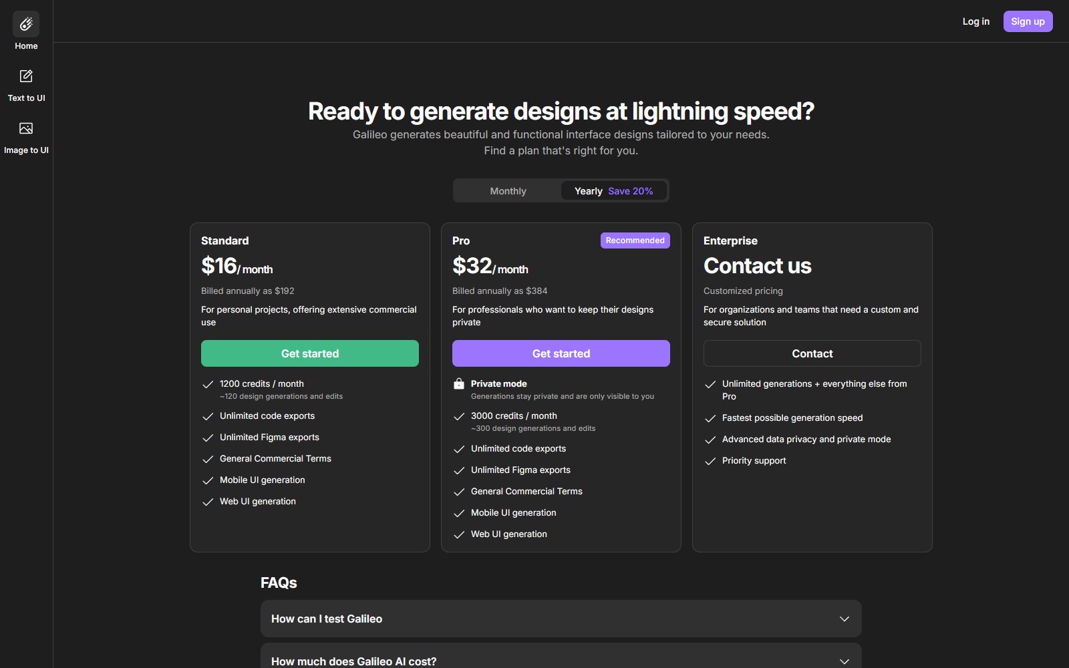Go to Home label in sidebar
This screenshot has height=668, width=1069.
tap(26, 46)
